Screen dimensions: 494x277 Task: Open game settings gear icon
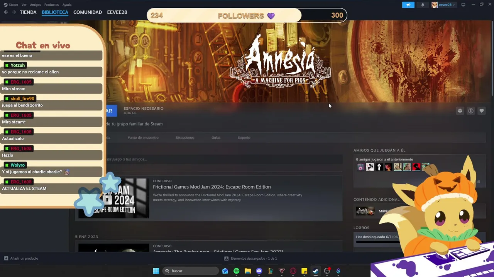point(460,111)
